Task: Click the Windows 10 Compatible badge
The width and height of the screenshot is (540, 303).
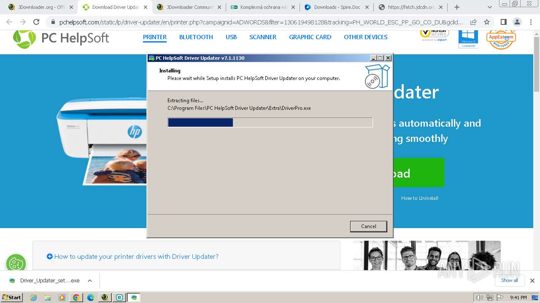Action: tap(468, 39)
